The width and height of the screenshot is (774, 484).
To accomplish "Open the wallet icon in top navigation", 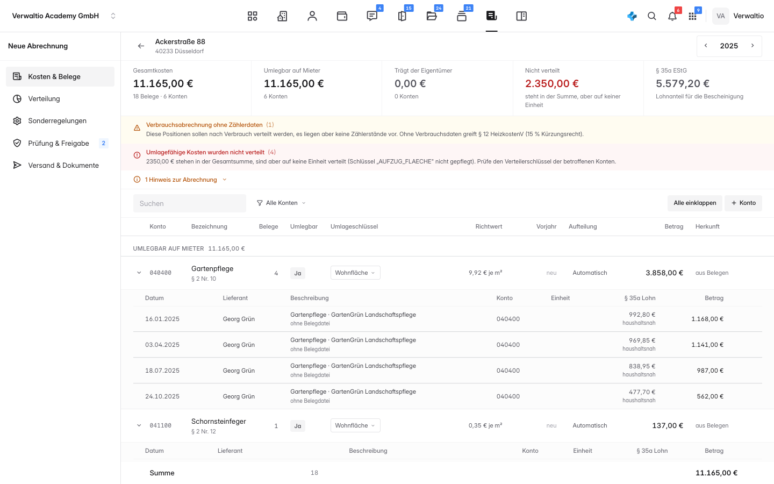I will click(342, 16).
